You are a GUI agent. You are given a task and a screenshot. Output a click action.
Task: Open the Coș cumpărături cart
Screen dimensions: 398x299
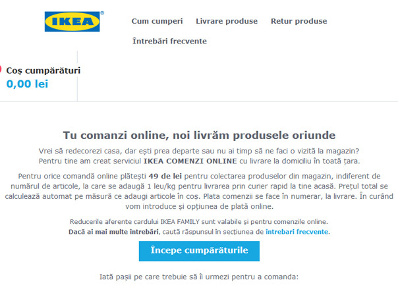click(x=43, y=70)
